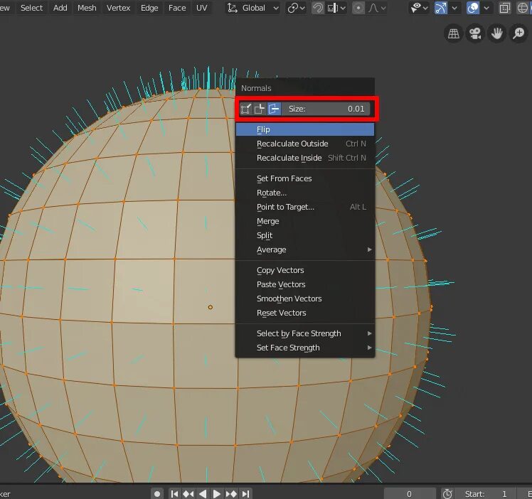Click the sphere's selected center vertex

click(211, 307)
